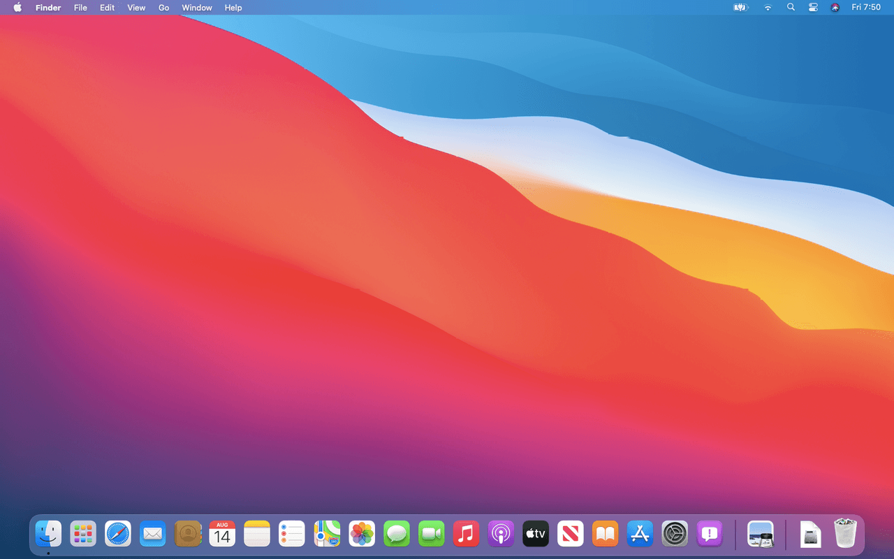The width and height of the screenshot is (894, 559).
Task: Activate Siri from the menu bar
Action: point(835,8)
